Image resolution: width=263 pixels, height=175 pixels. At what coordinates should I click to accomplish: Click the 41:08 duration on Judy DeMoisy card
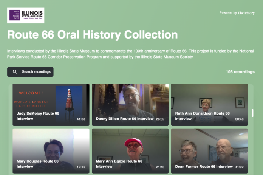coord(81,119)
